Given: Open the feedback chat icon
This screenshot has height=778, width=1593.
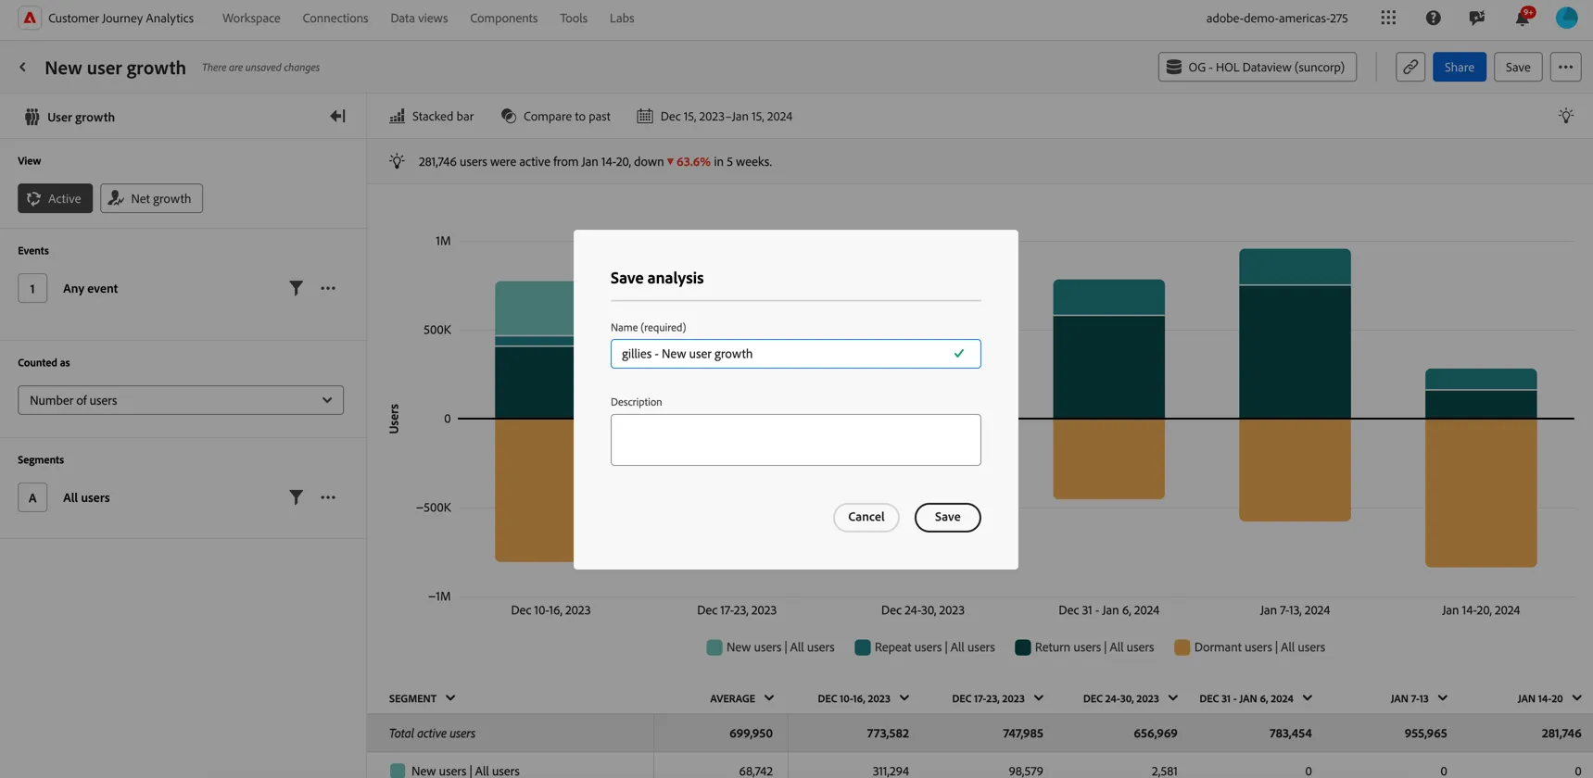Looking at the screenshot, I should pos(1477,18).
